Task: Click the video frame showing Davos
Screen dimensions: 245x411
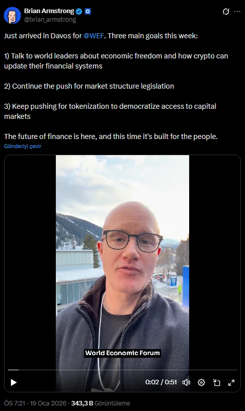Action: [x=123, y=262]
